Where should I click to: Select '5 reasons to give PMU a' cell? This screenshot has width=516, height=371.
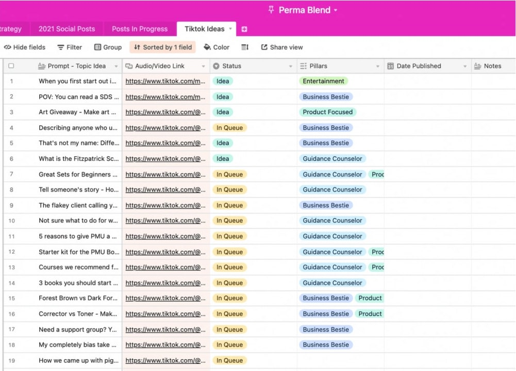click(78, 237)
